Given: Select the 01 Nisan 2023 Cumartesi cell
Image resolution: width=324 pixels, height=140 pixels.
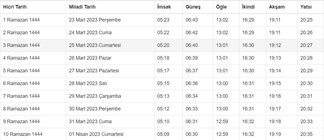Looking at the screenshot, I should click(x=96, y=134).
